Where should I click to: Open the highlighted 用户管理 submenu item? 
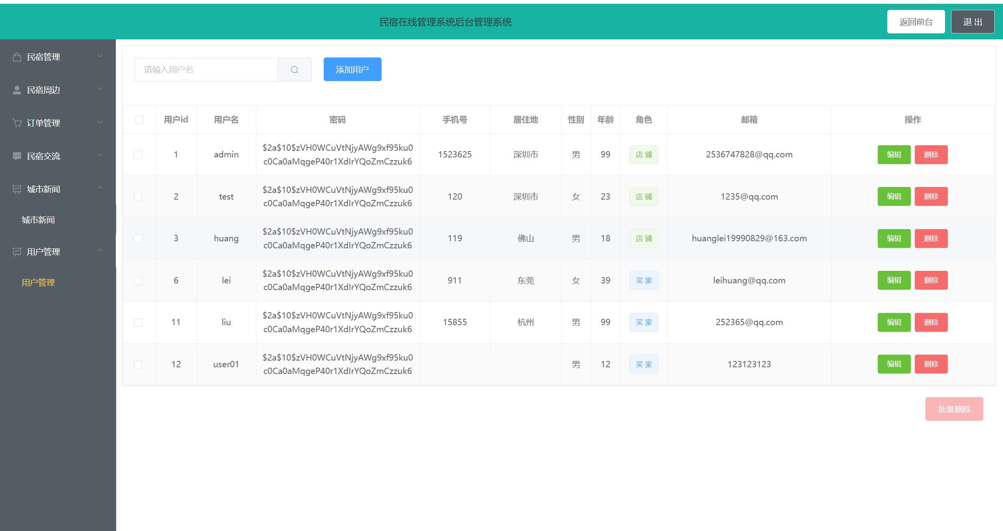click(x=38, y=283)
